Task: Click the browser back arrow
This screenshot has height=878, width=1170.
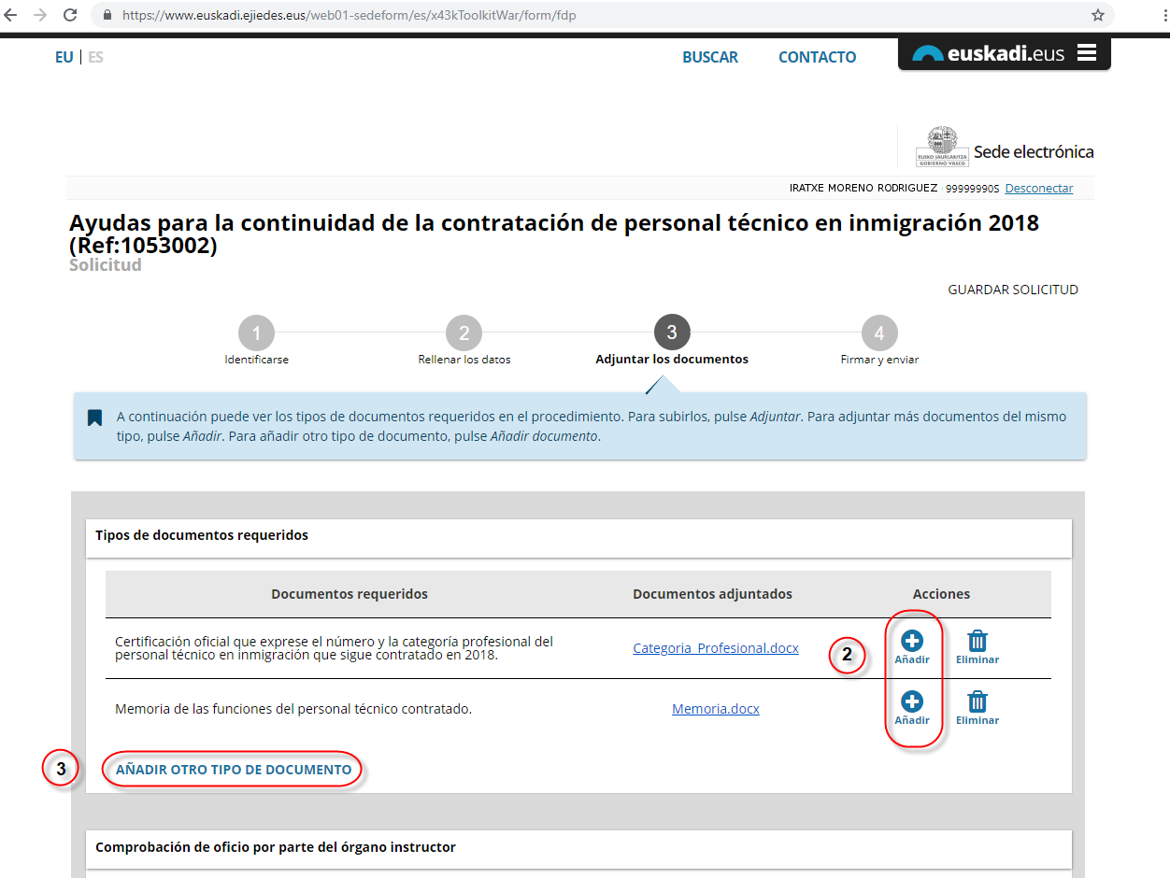Action: tap(12, 15)
